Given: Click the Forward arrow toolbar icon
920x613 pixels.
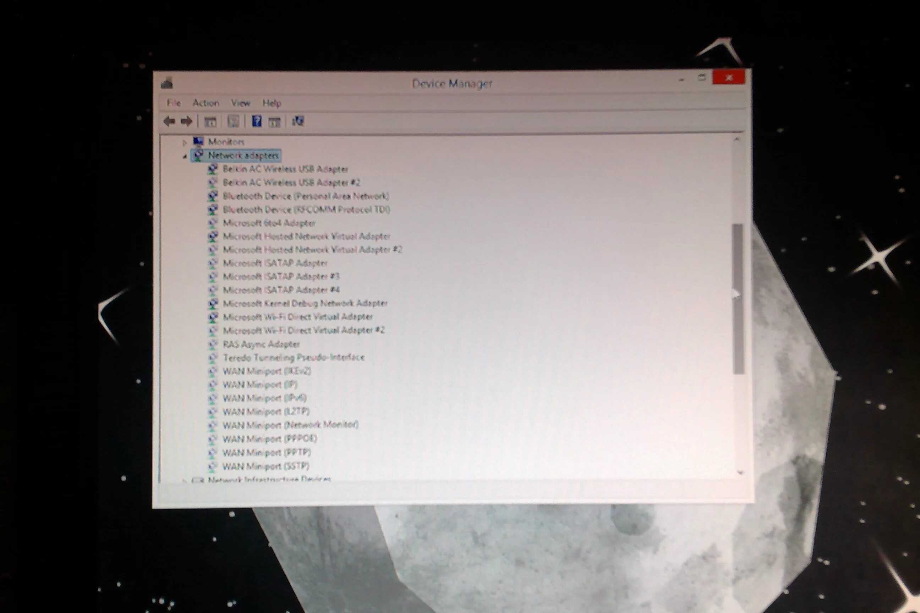Looking at the screenshot, I should tap(187, 122).
